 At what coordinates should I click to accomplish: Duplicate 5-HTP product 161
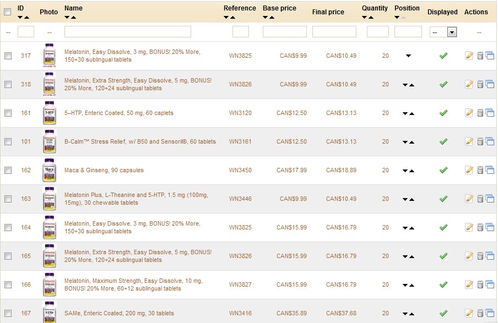490,113
